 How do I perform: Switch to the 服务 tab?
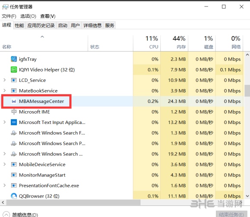[109, 25]
